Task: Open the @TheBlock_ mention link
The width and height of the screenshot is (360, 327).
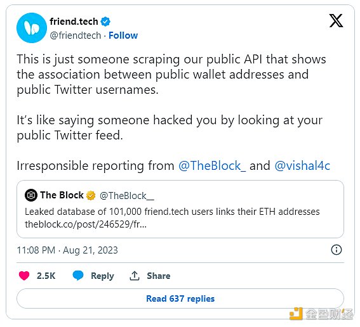Action: click(x=212, y=165)
